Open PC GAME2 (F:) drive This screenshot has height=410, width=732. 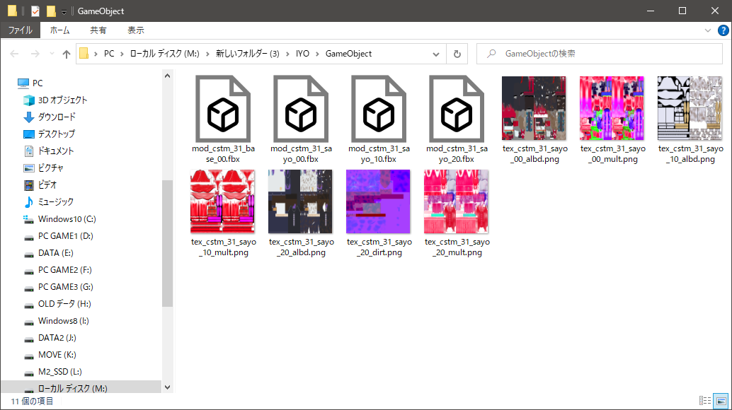[65, 270]
